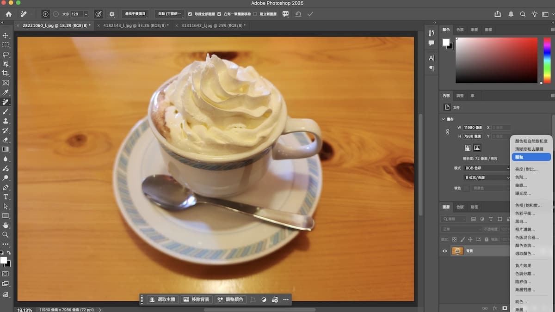
Task: Uncheck the 取樣全部圖層 checkbox
Action: click(190, 14)
